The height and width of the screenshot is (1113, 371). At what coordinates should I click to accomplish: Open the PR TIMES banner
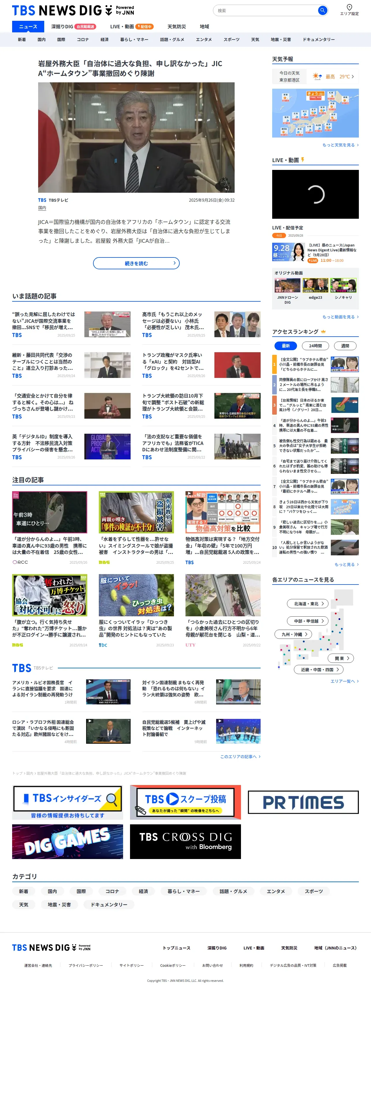[303, 802]
